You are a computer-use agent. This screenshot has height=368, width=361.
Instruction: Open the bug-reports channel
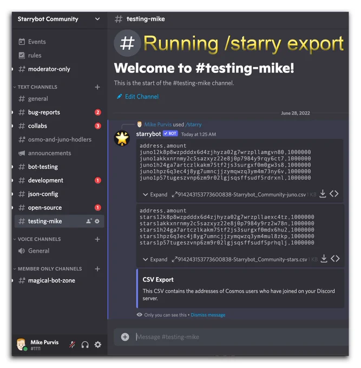[39, 112]
